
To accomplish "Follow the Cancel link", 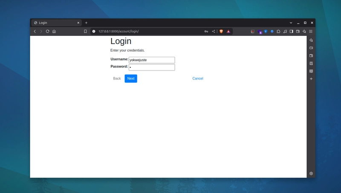I will [198, 79].
